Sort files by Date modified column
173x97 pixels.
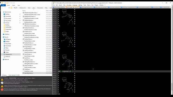(49, 11)
